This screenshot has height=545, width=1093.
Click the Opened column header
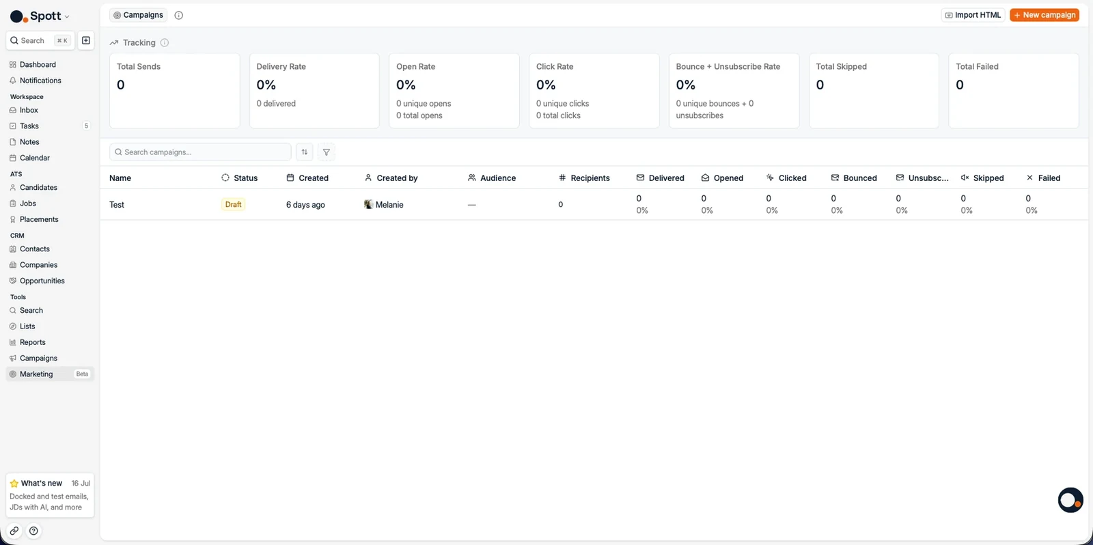pyautogui.click(x=722, y=178)
